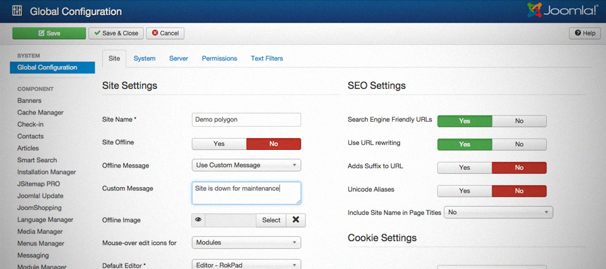Screen dimensions: 606x269
Task: Set Unicode Aliases to Yes
Action: point(465,191)
